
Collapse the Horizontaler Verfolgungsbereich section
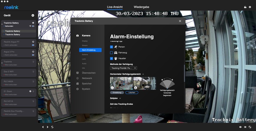143,74
